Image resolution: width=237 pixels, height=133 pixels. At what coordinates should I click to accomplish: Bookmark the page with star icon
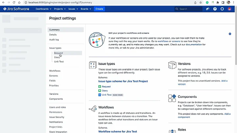(x=200, y=2)
